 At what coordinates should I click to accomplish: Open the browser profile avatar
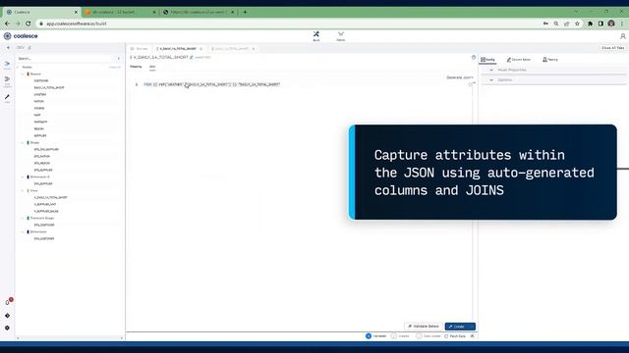coord(611,24)
